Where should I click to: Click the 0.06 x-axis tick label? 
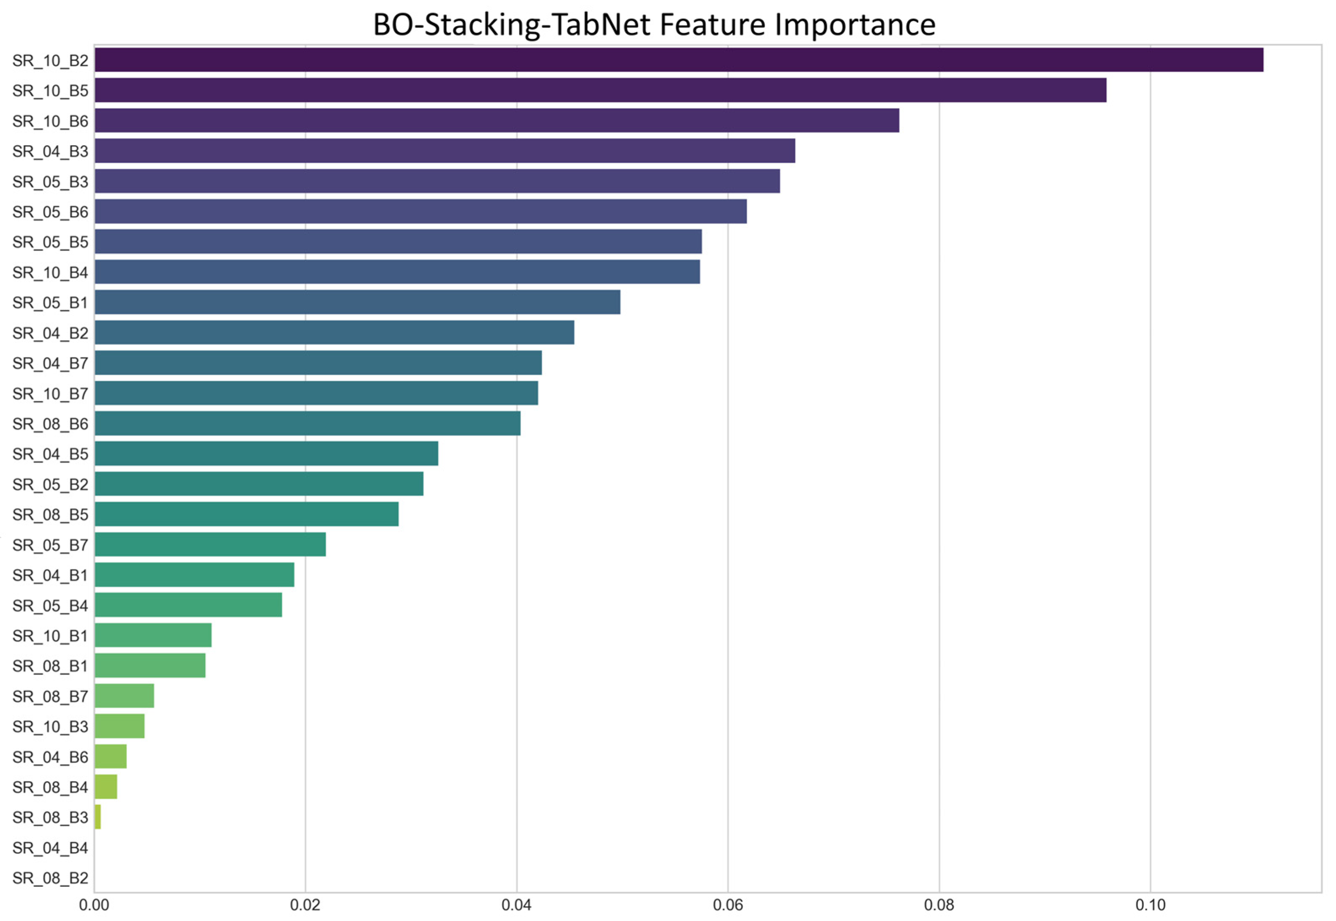(x=728, y=905)
